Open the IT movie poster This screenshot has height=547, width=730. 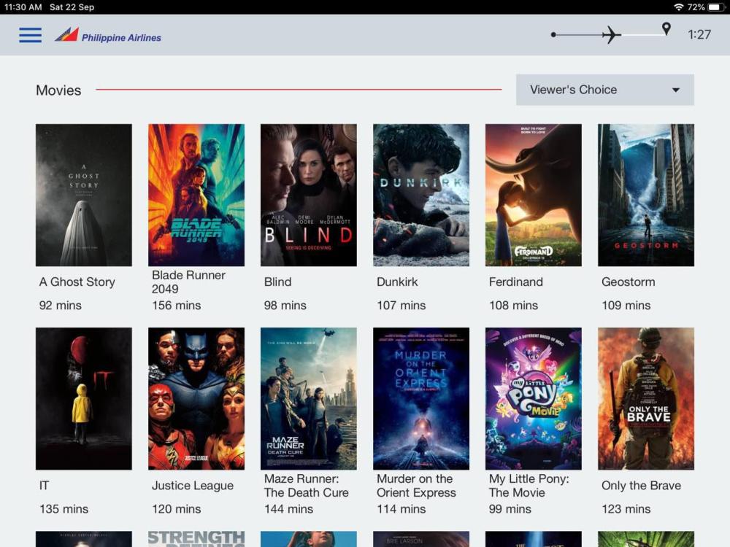(x=84, y=398)
